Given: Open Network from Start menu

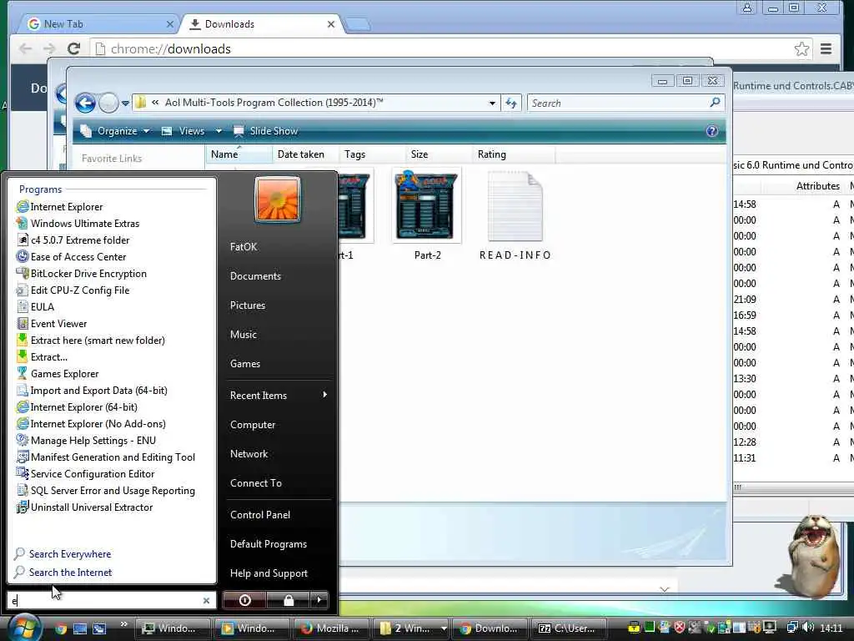Looking at the screenshot, I should pyautogui.click(x=249, y=453).
